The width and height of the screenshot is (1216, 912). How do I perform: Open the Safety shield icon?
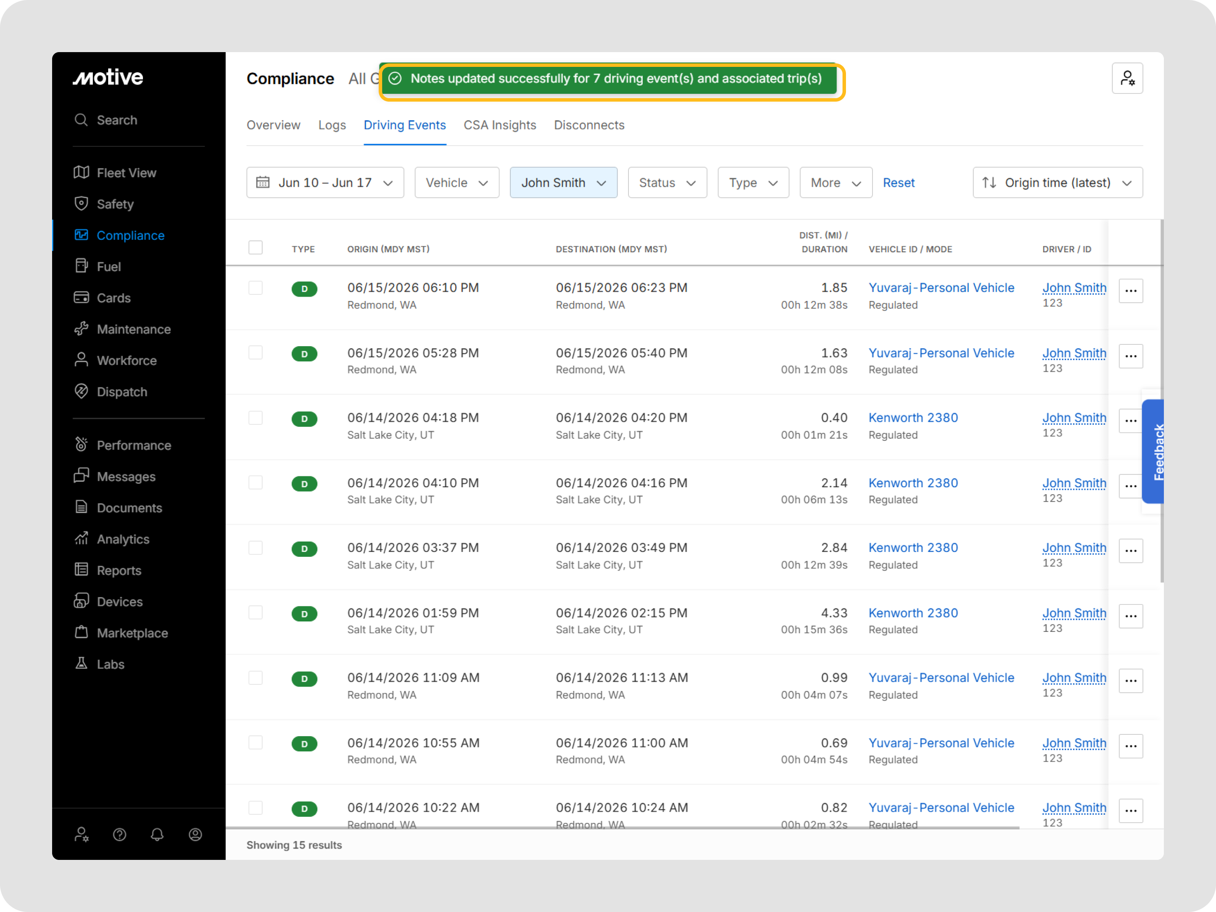[x=81, y=204]
